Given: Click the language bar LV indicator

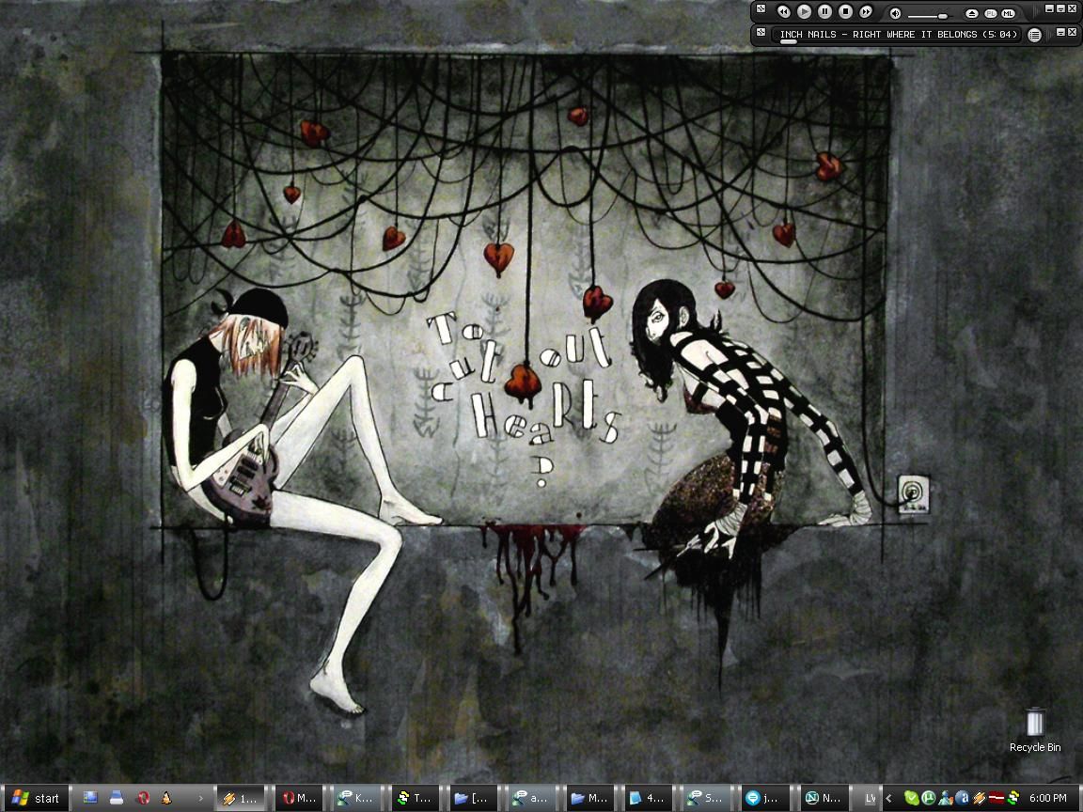Looking at the screenshot, I should coord(871,798).
